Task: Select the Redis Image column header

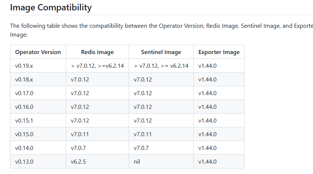Action: (98, 52)
